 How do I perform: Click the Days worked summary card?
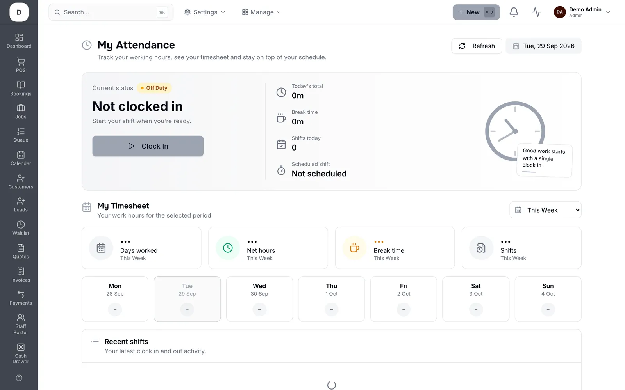tap(141, 248)
